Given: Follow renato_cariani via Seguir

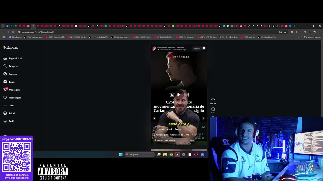Looking at the screenshot, I should point(178,129).
